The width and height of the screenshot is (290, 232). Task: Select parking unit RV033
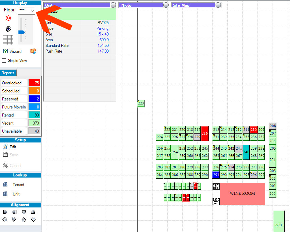coord(279,221)
